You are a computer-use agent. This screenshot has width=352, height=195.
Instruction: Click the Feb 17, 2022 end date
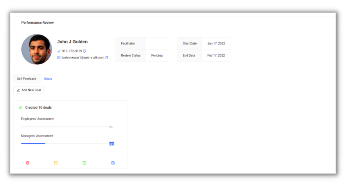coord(216,55)
